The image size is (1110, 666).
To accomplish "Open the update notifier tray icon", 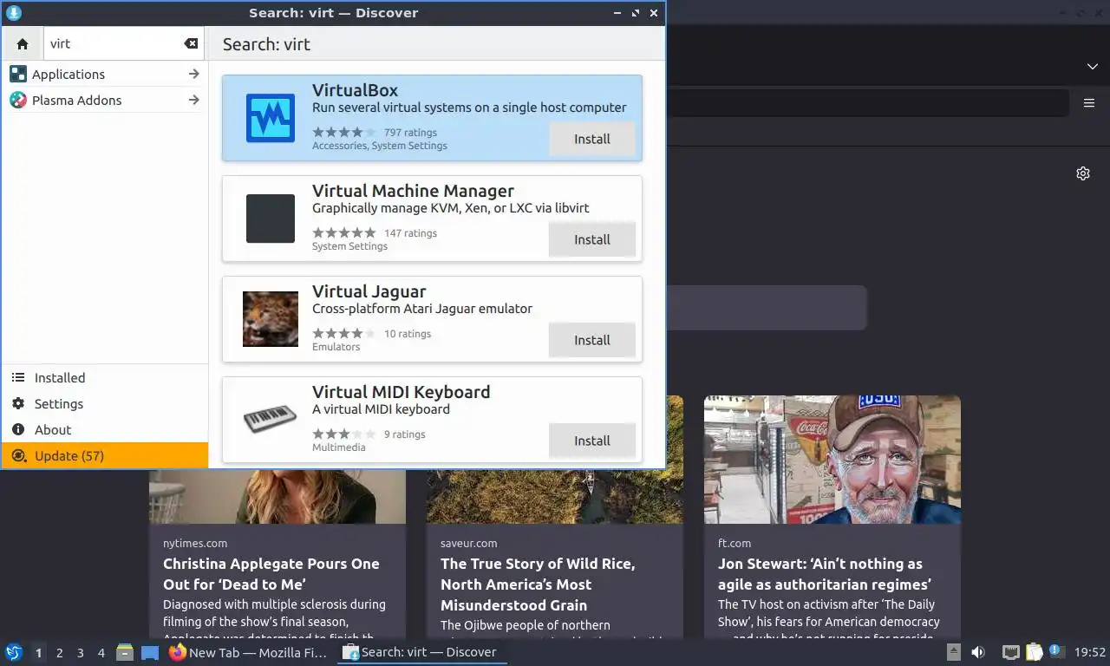I will pyautogui.click(x=1056, y=650).
